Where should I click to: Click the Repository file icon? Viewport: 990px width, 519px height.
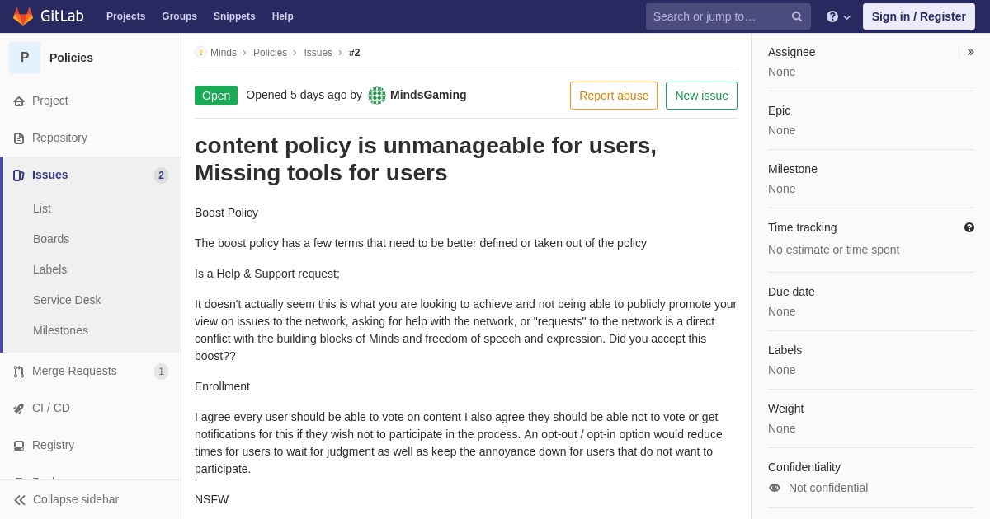click(x=19, y=138)
